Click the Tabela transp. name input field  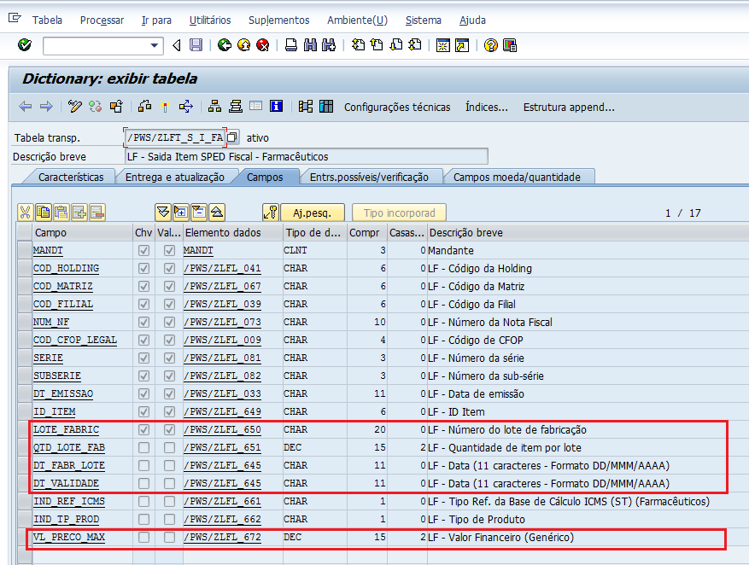[174, 137]
